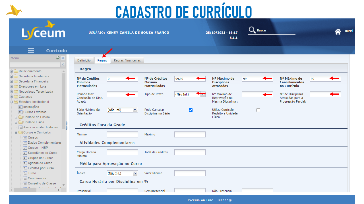Viewport: 364px width, 204px height.
Task: Open the Regras Financeiras tab
Action: coord(127,60)
